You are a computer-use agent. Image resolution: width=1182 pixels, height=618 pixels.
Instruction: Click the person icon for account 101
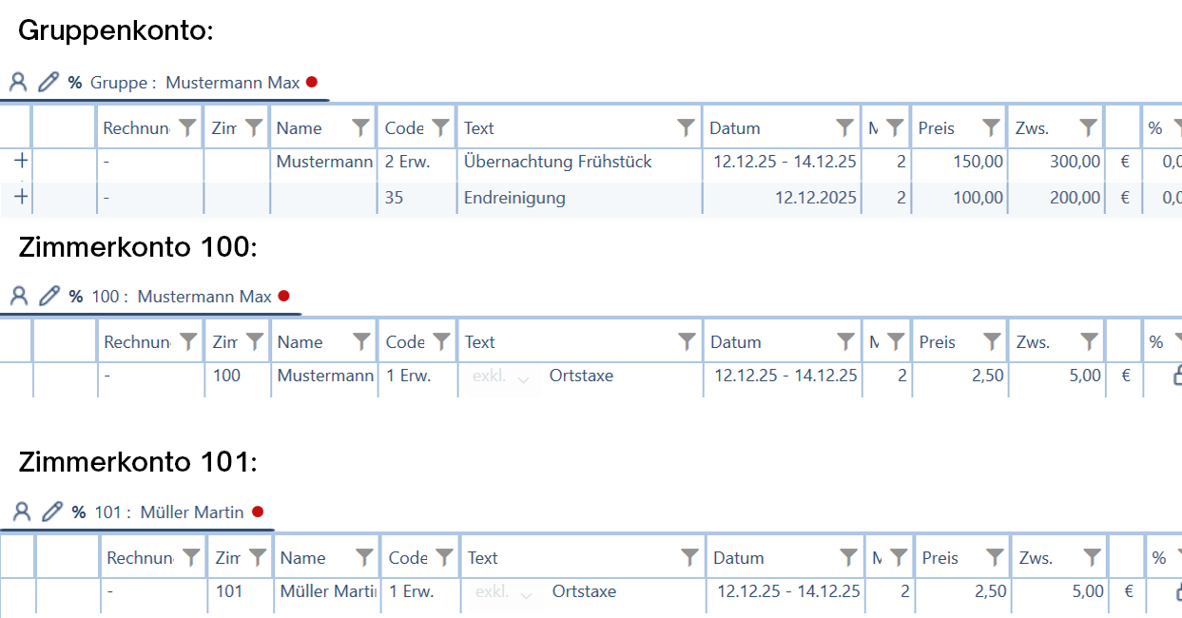22,512
